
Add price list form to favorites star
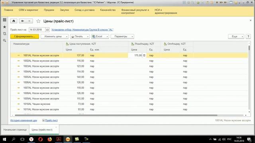click(38, 21)
